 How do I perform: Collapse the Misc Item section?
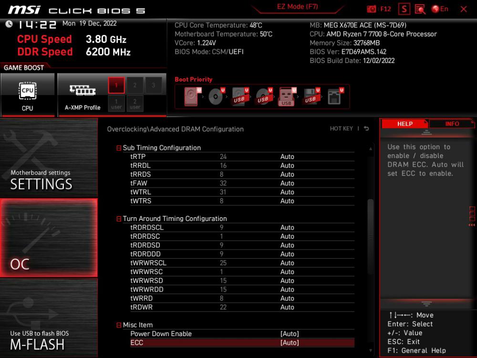(x=119, y=325)
